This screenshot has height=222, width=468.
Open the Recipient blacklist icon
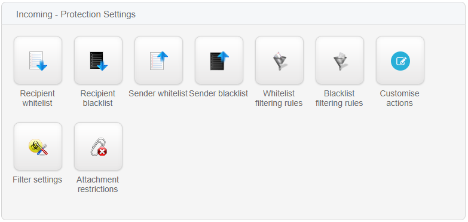click(98, 60)
